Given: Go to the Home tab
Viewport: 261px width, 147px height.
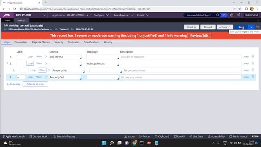Looking at the screenshot, I should 7,20.
